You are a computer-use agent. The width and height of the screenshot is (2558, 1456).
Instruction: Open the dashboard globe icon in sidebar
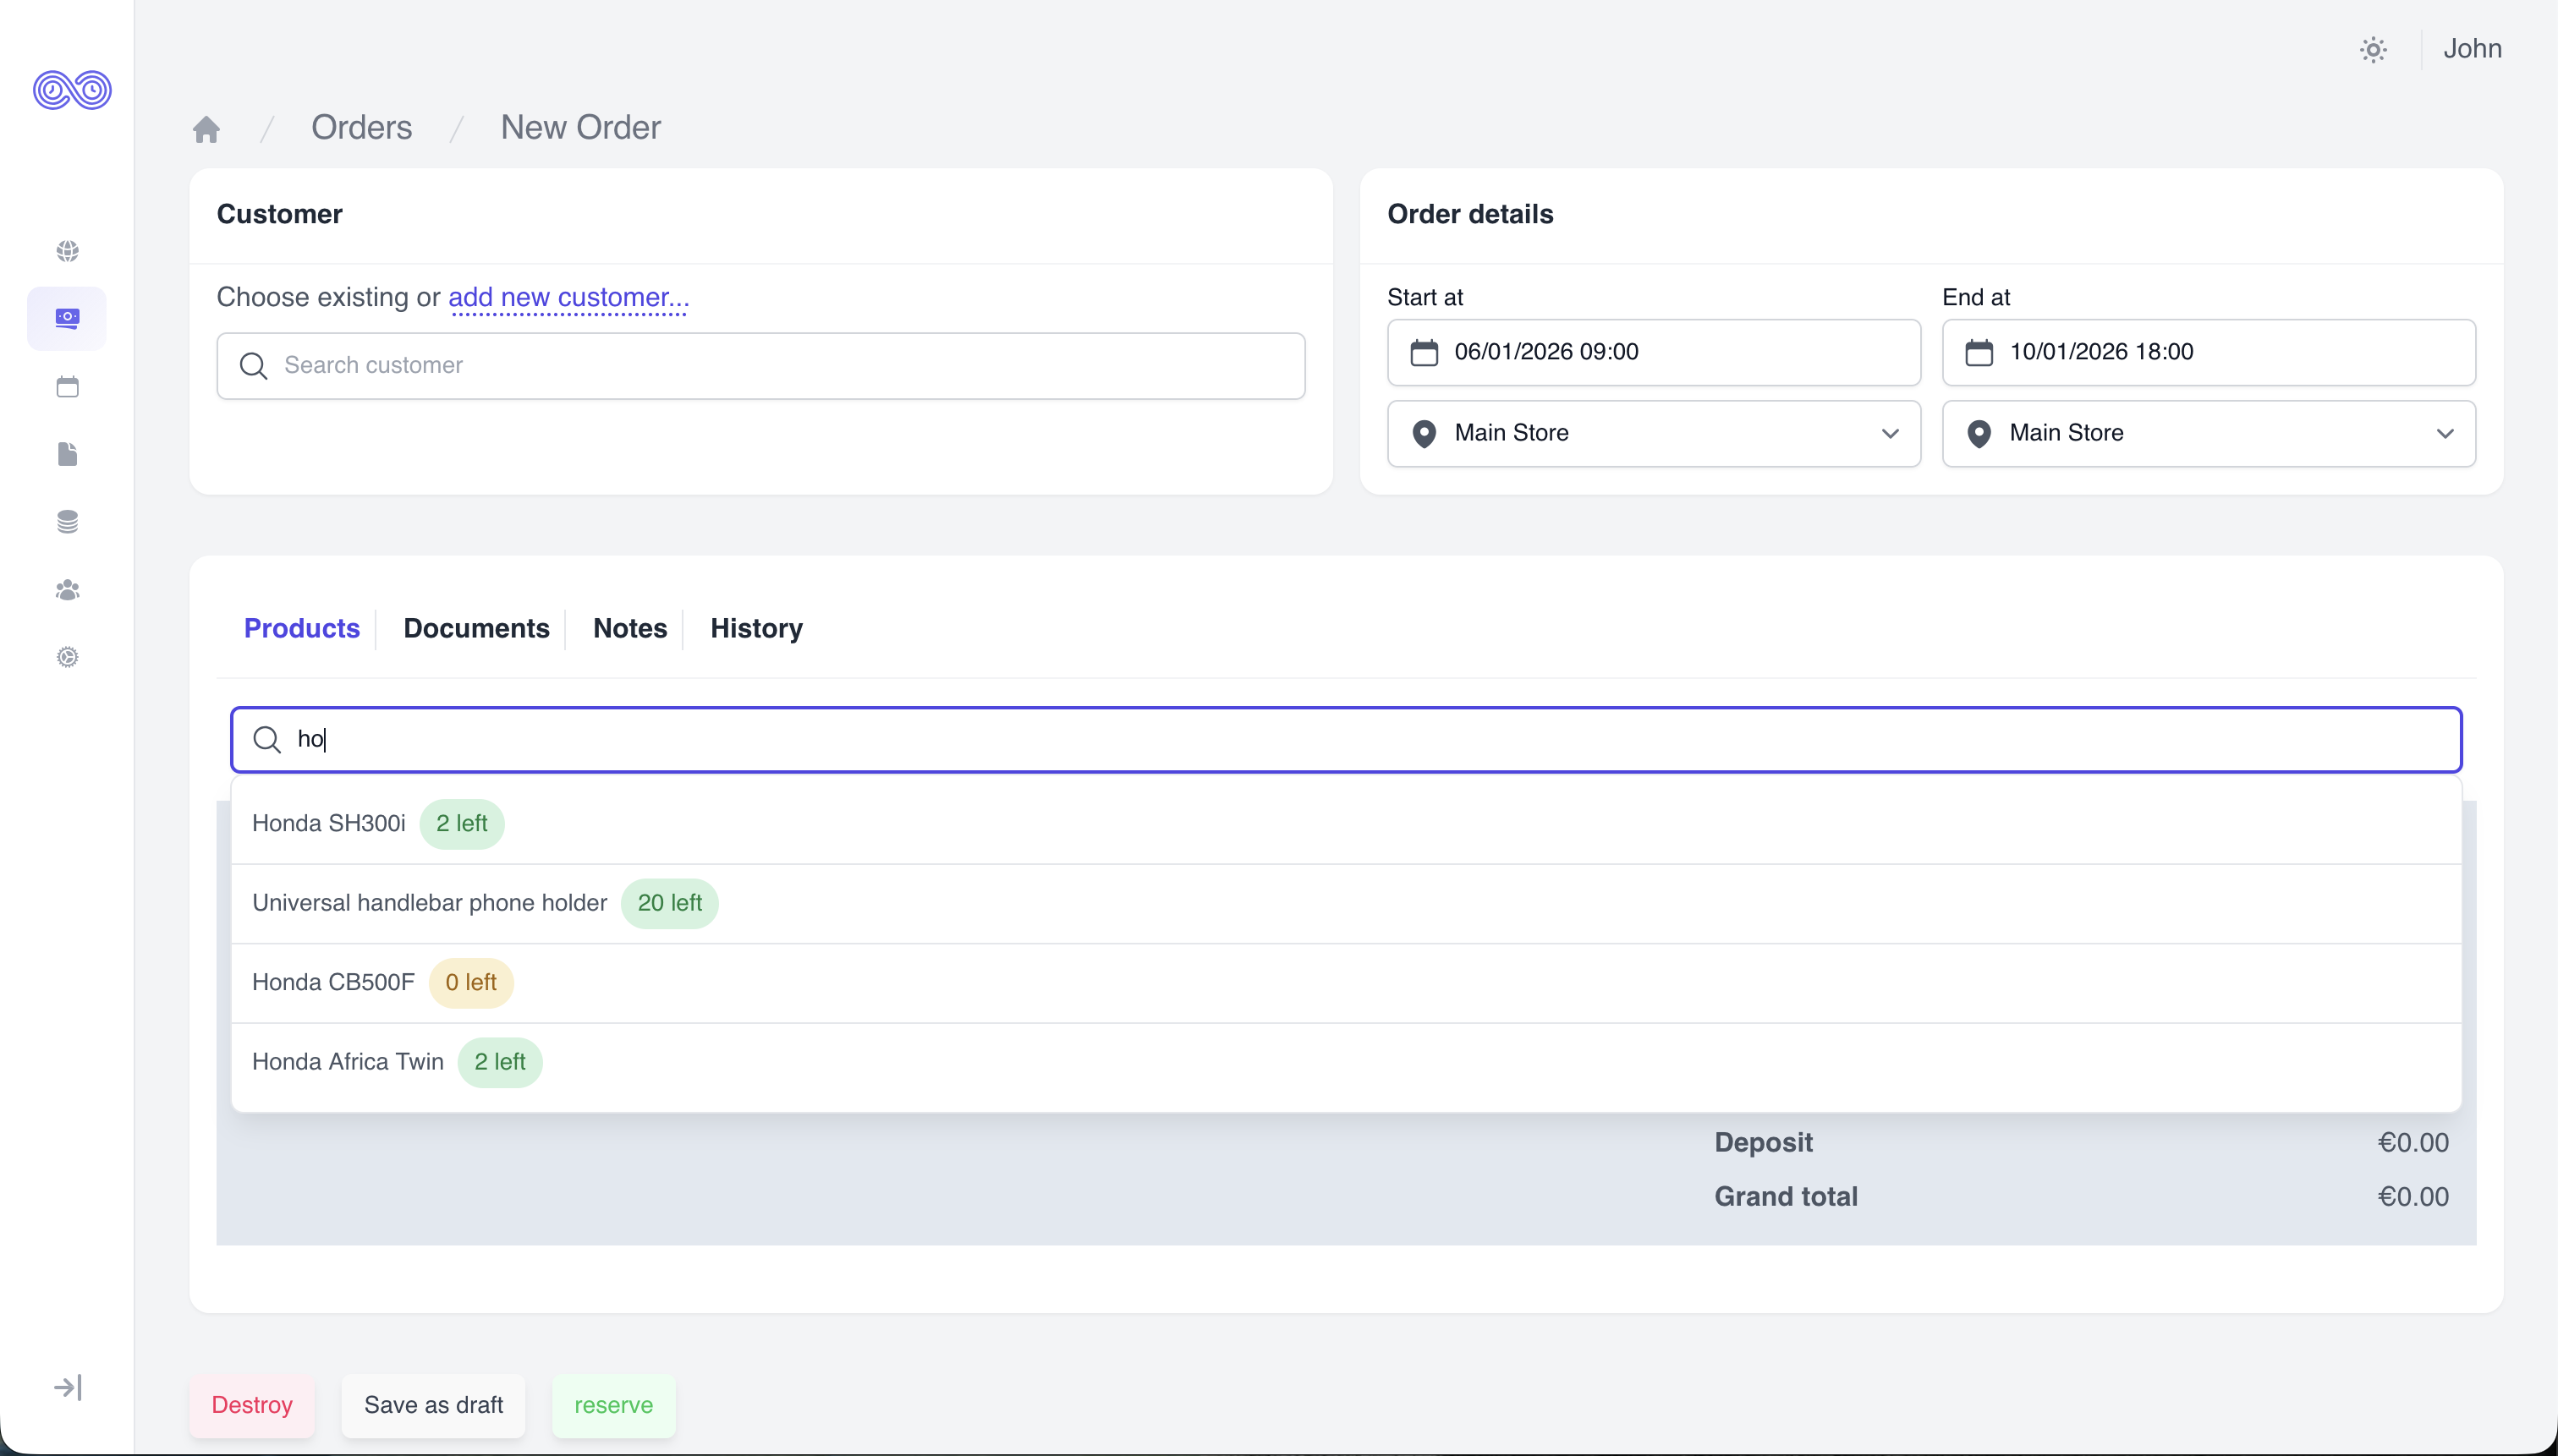(67, 251)
